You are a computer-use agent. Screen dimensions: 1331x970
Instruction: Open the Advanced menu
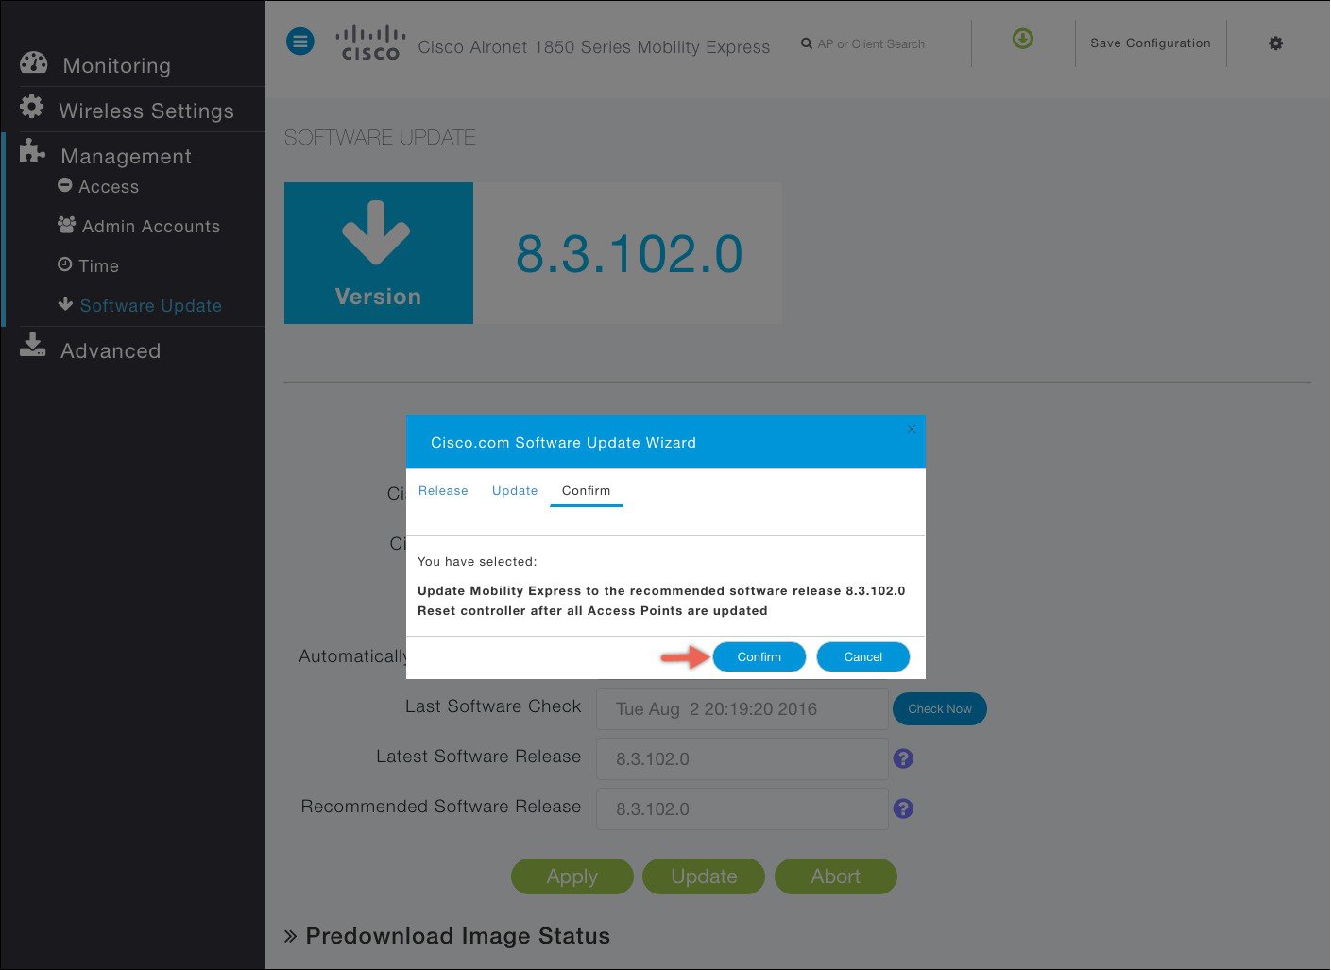click(x=111, y=351)
